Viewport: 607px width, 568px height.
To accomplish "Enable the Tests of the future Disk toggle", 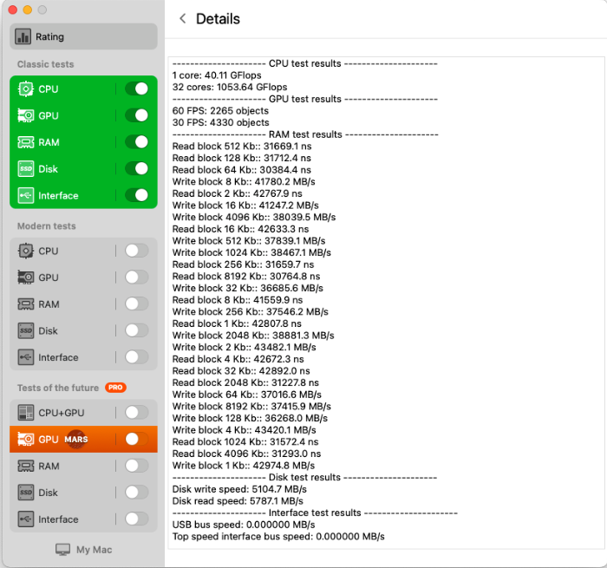I will 137,493.
